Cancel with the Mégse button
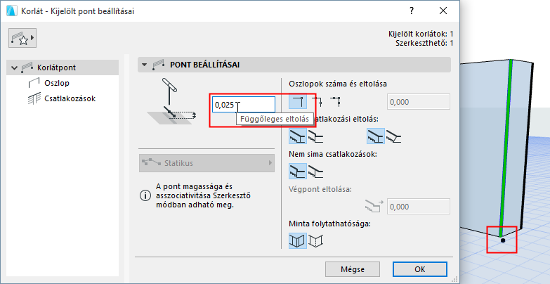 click(353, 269)
